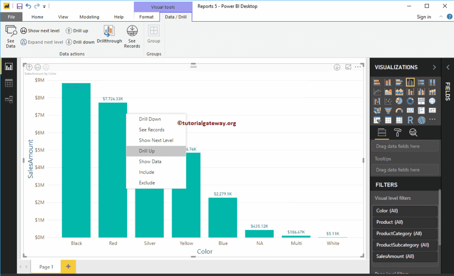
Task: Select the Gauge visualization icon
Action: [x=399, y=110]
